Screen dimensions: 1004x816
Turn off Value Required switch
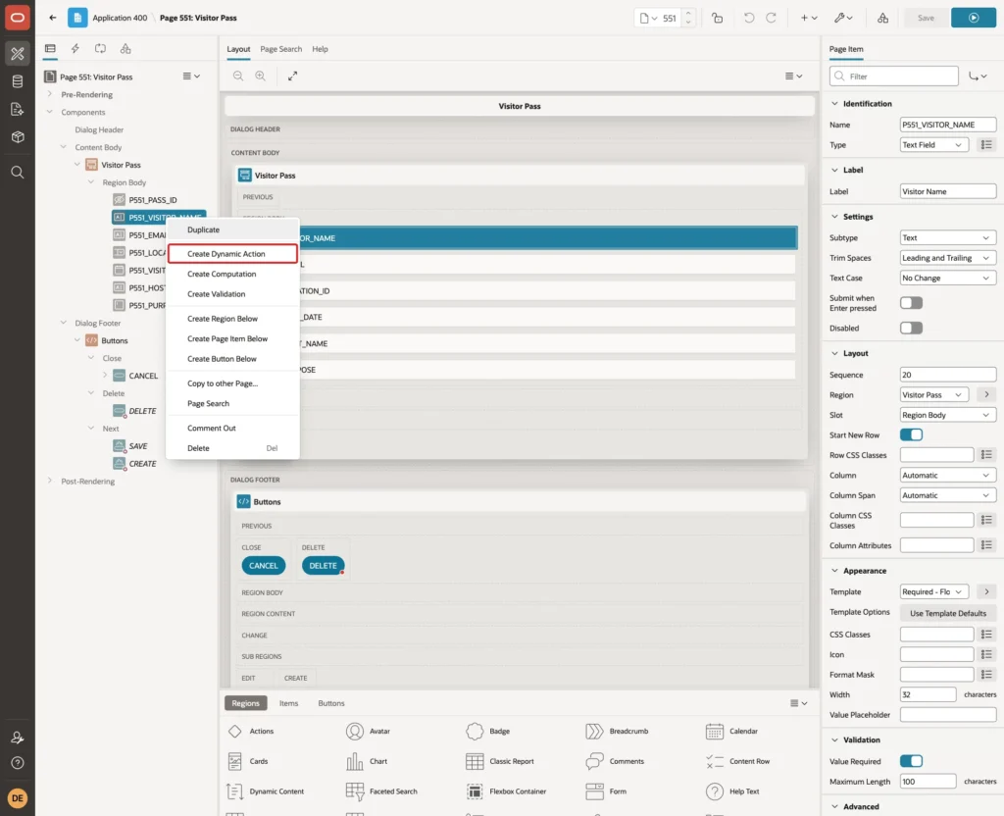pyautogui.click(x=911, y=761)
